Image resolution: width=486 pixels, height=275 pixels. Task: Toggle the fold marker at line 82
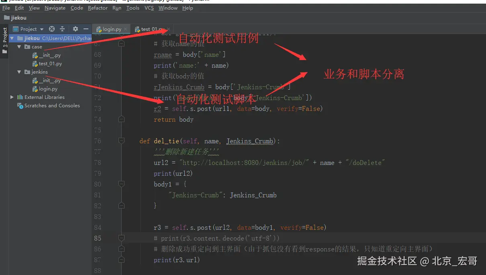pos(122,206)
